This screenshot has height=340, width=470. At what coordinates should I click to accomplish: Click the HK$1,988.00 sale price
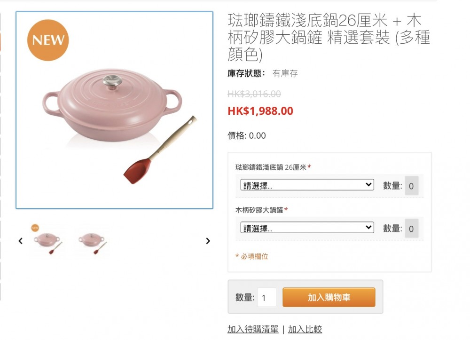260,111
